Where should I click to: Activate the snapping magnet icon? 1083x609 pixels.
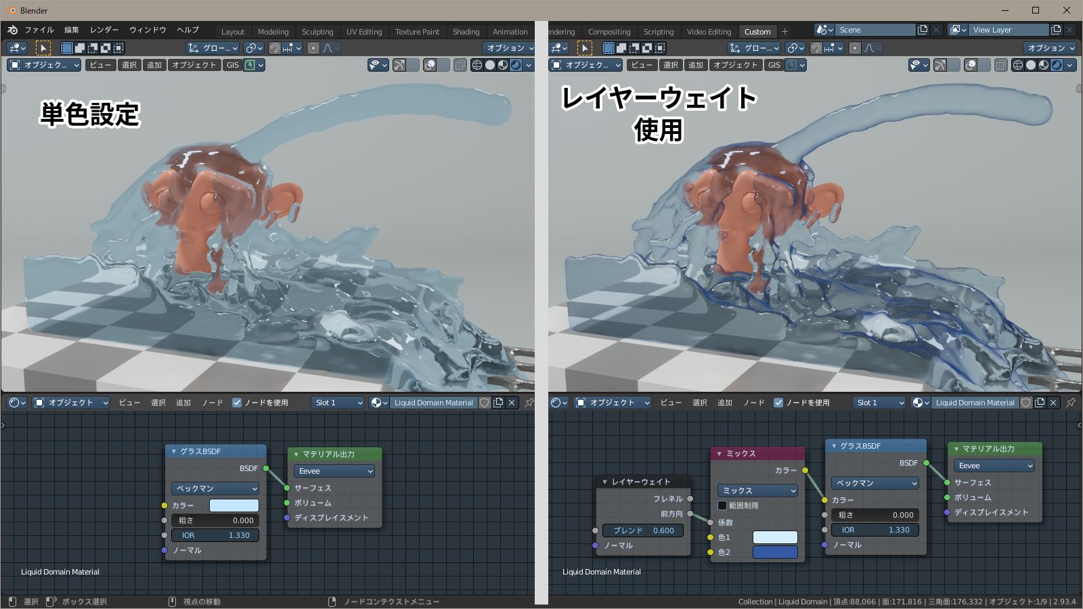[x=273, y=48]
